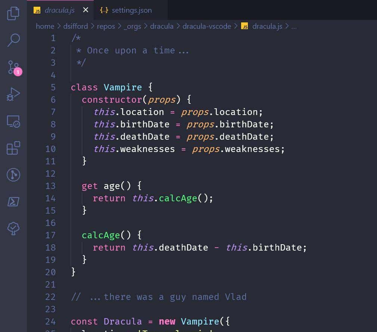This screenshot has width=377, height=332.
Task: Expand the trailing breadcrumb ellipsis for symbols
Action: click(294, 26)
